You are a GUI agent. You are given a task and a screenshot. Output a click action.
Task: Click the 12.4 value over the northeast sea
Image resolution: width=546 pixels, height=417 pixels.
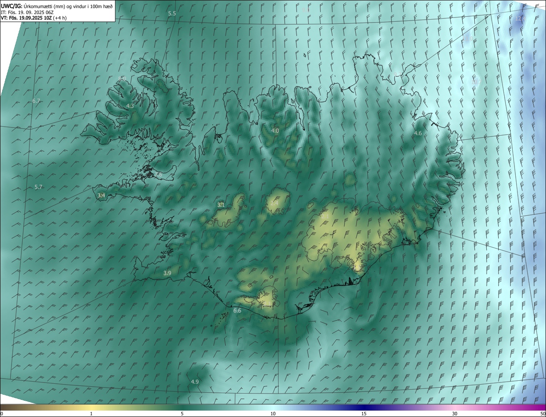click(x=520, y=19)
